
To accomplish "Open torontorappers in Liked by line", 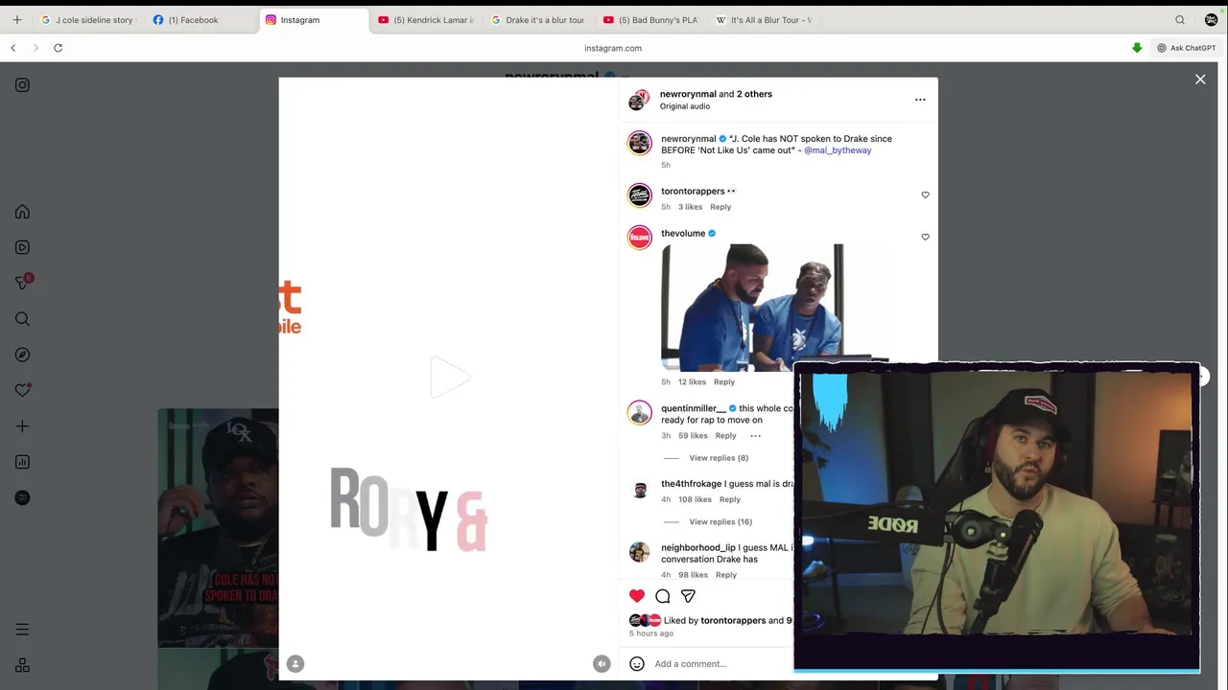I will [x=733, y=621].
